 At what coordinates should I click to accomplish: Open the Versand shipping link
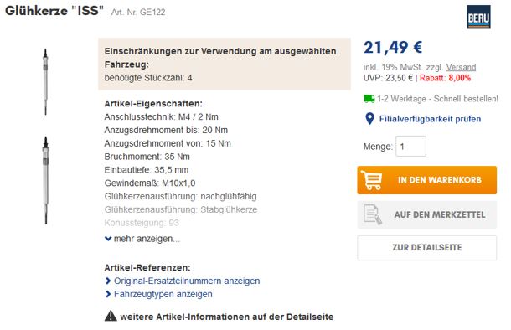[x=461, y=67]
